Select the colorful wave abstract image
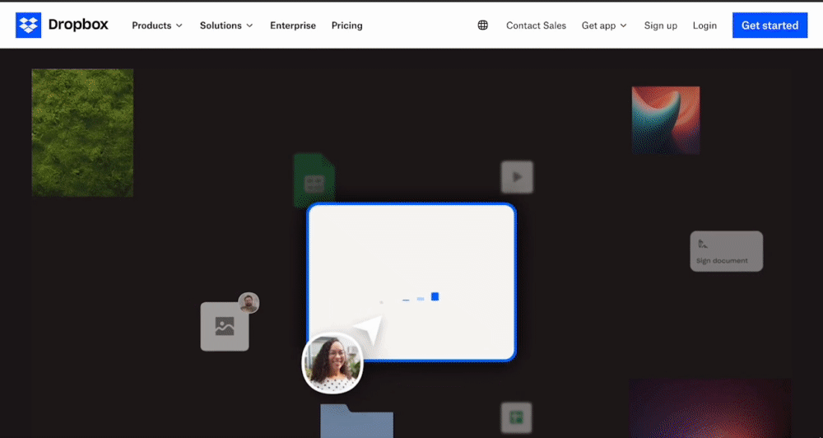The image size is (823, 438). click(x=666, y=120)
